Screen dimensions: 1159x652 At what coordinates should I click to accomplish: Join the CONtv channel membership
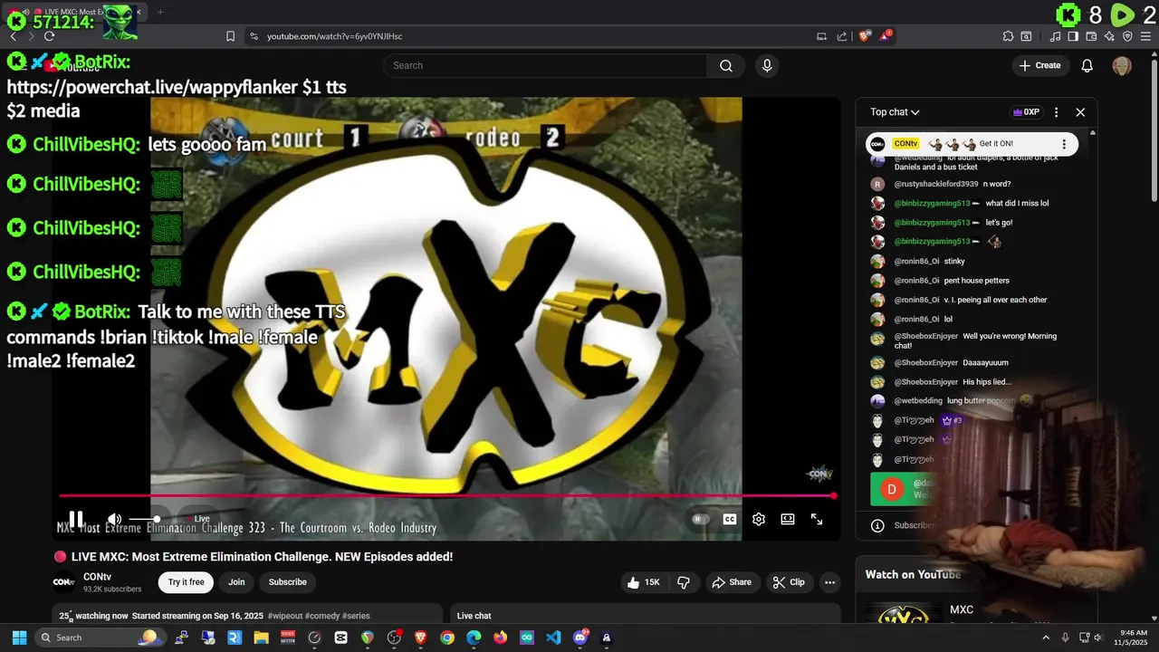pos(236,582)
